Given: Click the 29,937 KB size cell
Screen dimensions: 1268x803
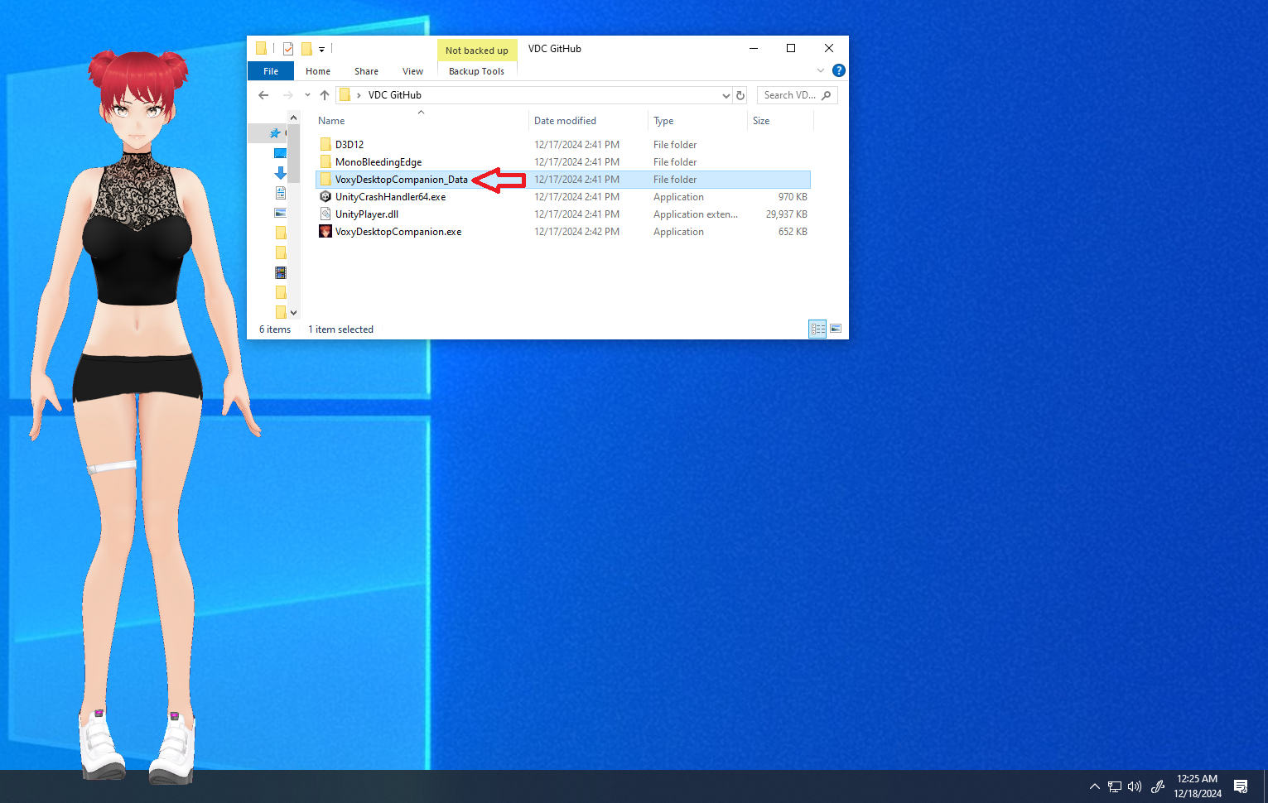Looking at the screenshot, I should (x=786, y=214).
